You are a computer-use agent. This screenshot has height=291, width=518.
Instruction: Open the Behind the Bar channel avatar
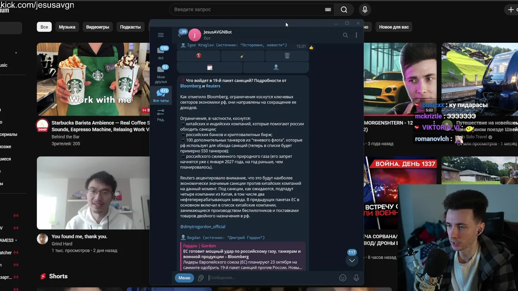point(42,125)
